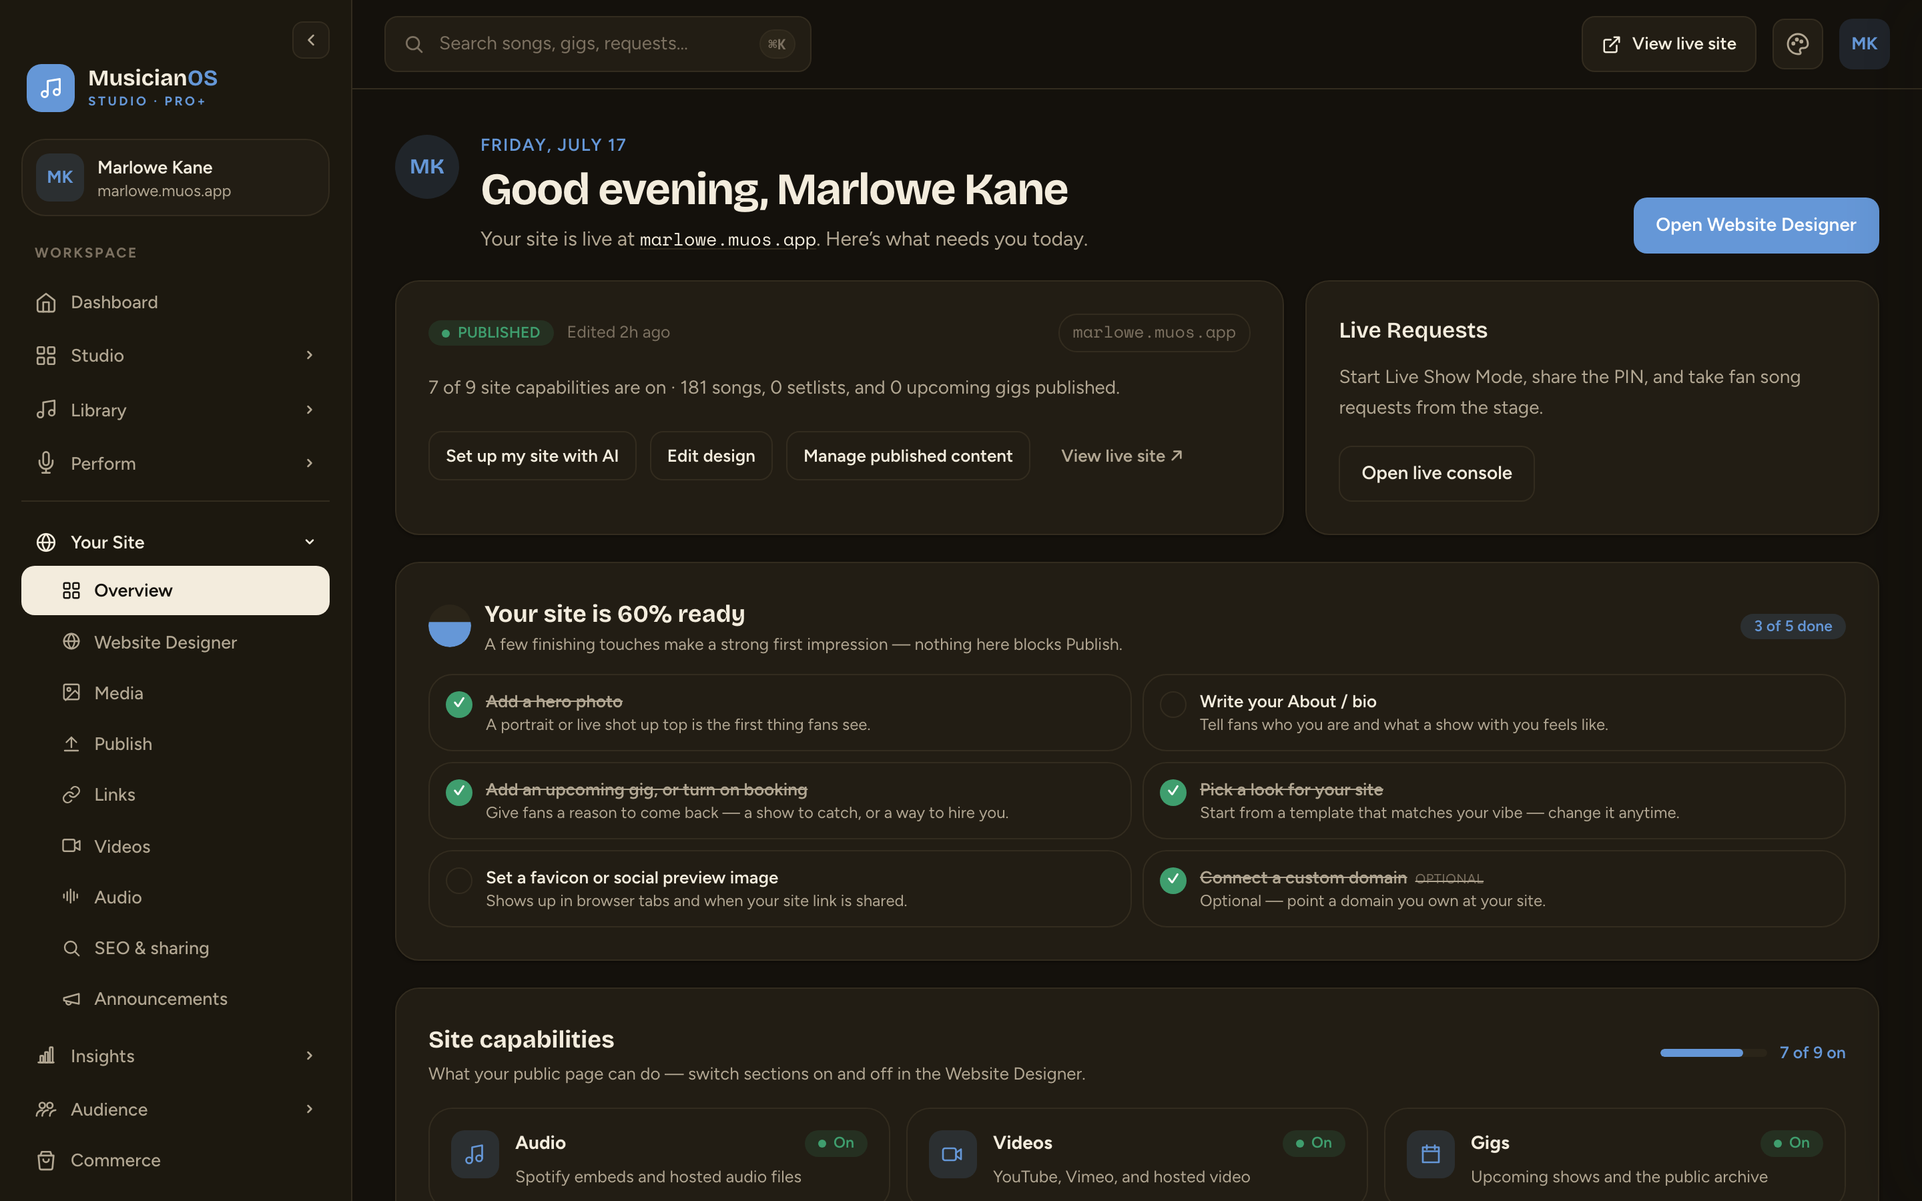Click the Edit design button
Image resolution: width=1922 pixels, height=1201 pixels.
711,456
